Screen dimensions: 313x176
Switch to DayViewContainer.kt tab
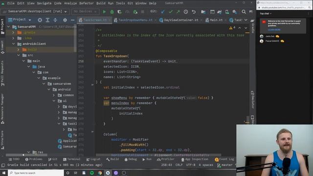[181, 20]
